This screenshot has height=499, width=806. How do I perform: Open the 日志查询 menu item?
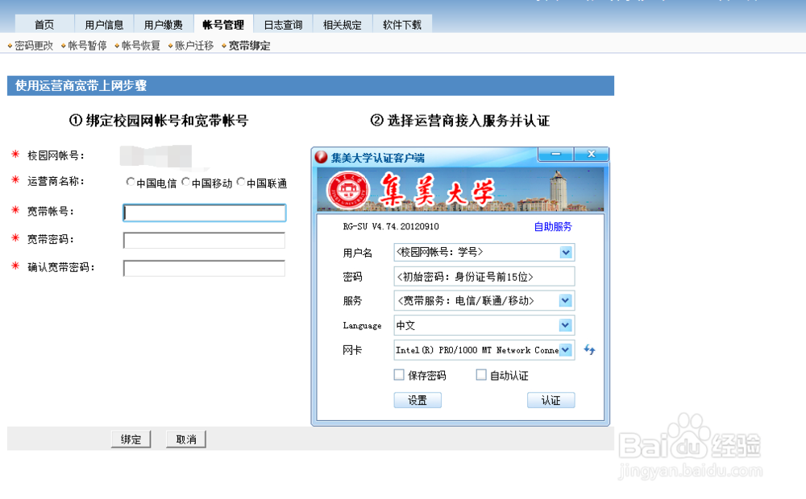pos(282,23)
